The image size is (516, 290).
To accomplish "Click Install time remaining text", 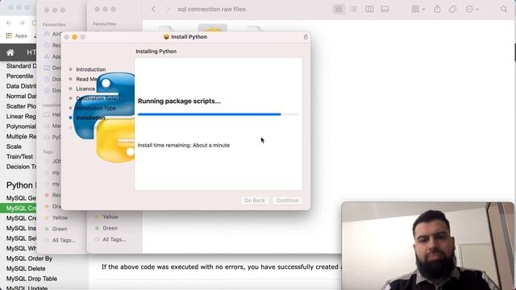I will (x=184, y=145).
